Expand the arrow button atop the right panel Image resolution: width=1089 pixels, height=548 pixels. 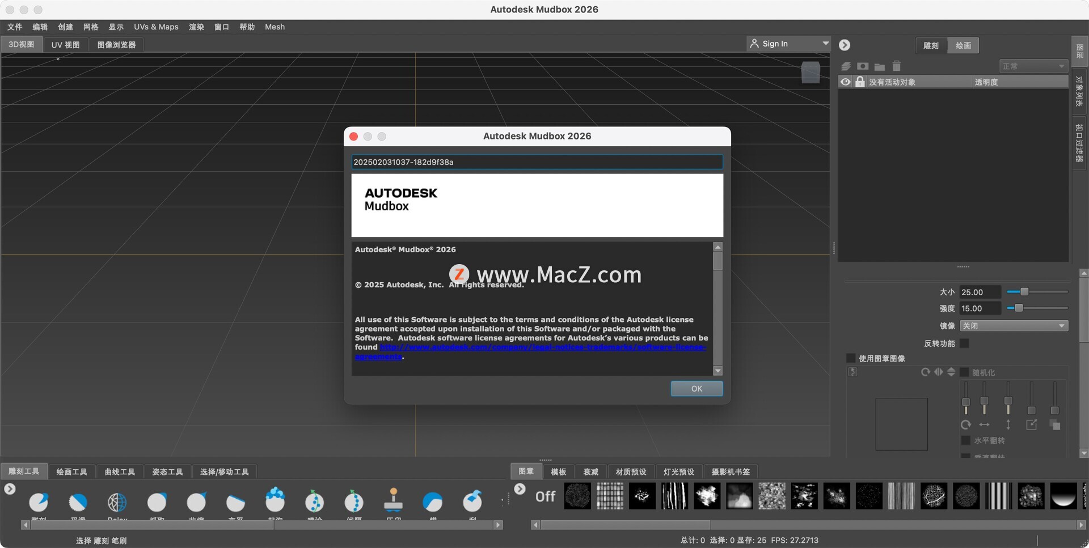point(845,45)
